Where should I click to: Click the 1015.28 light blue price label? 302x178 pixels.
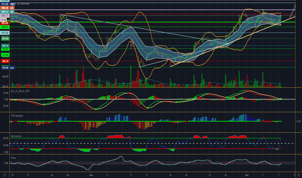point(5,33)
